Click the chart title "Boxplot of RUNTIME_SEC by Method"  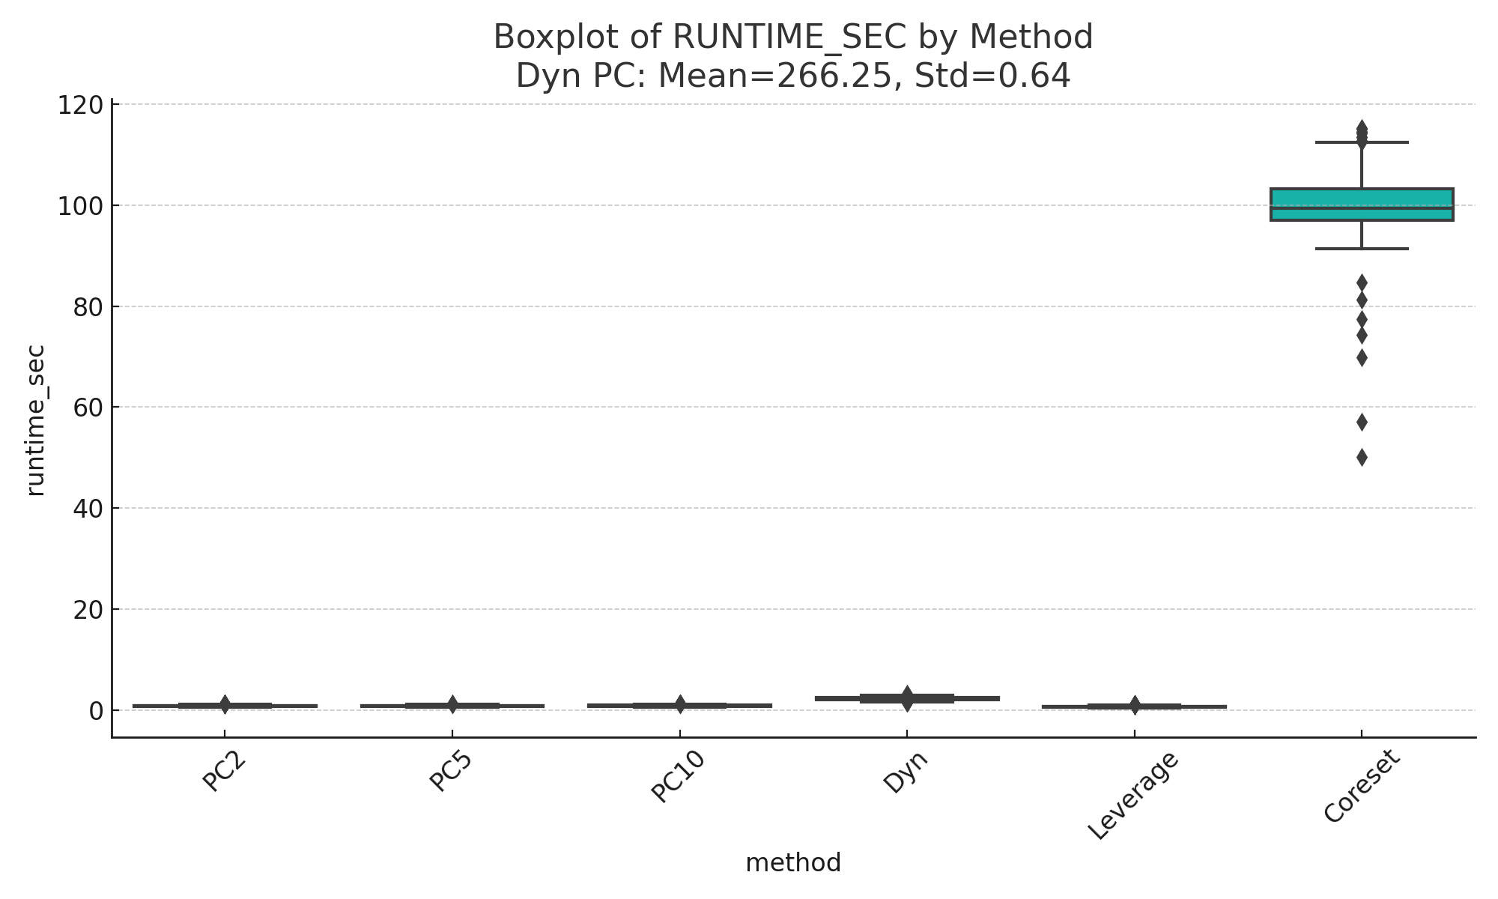tap(793, 37)
